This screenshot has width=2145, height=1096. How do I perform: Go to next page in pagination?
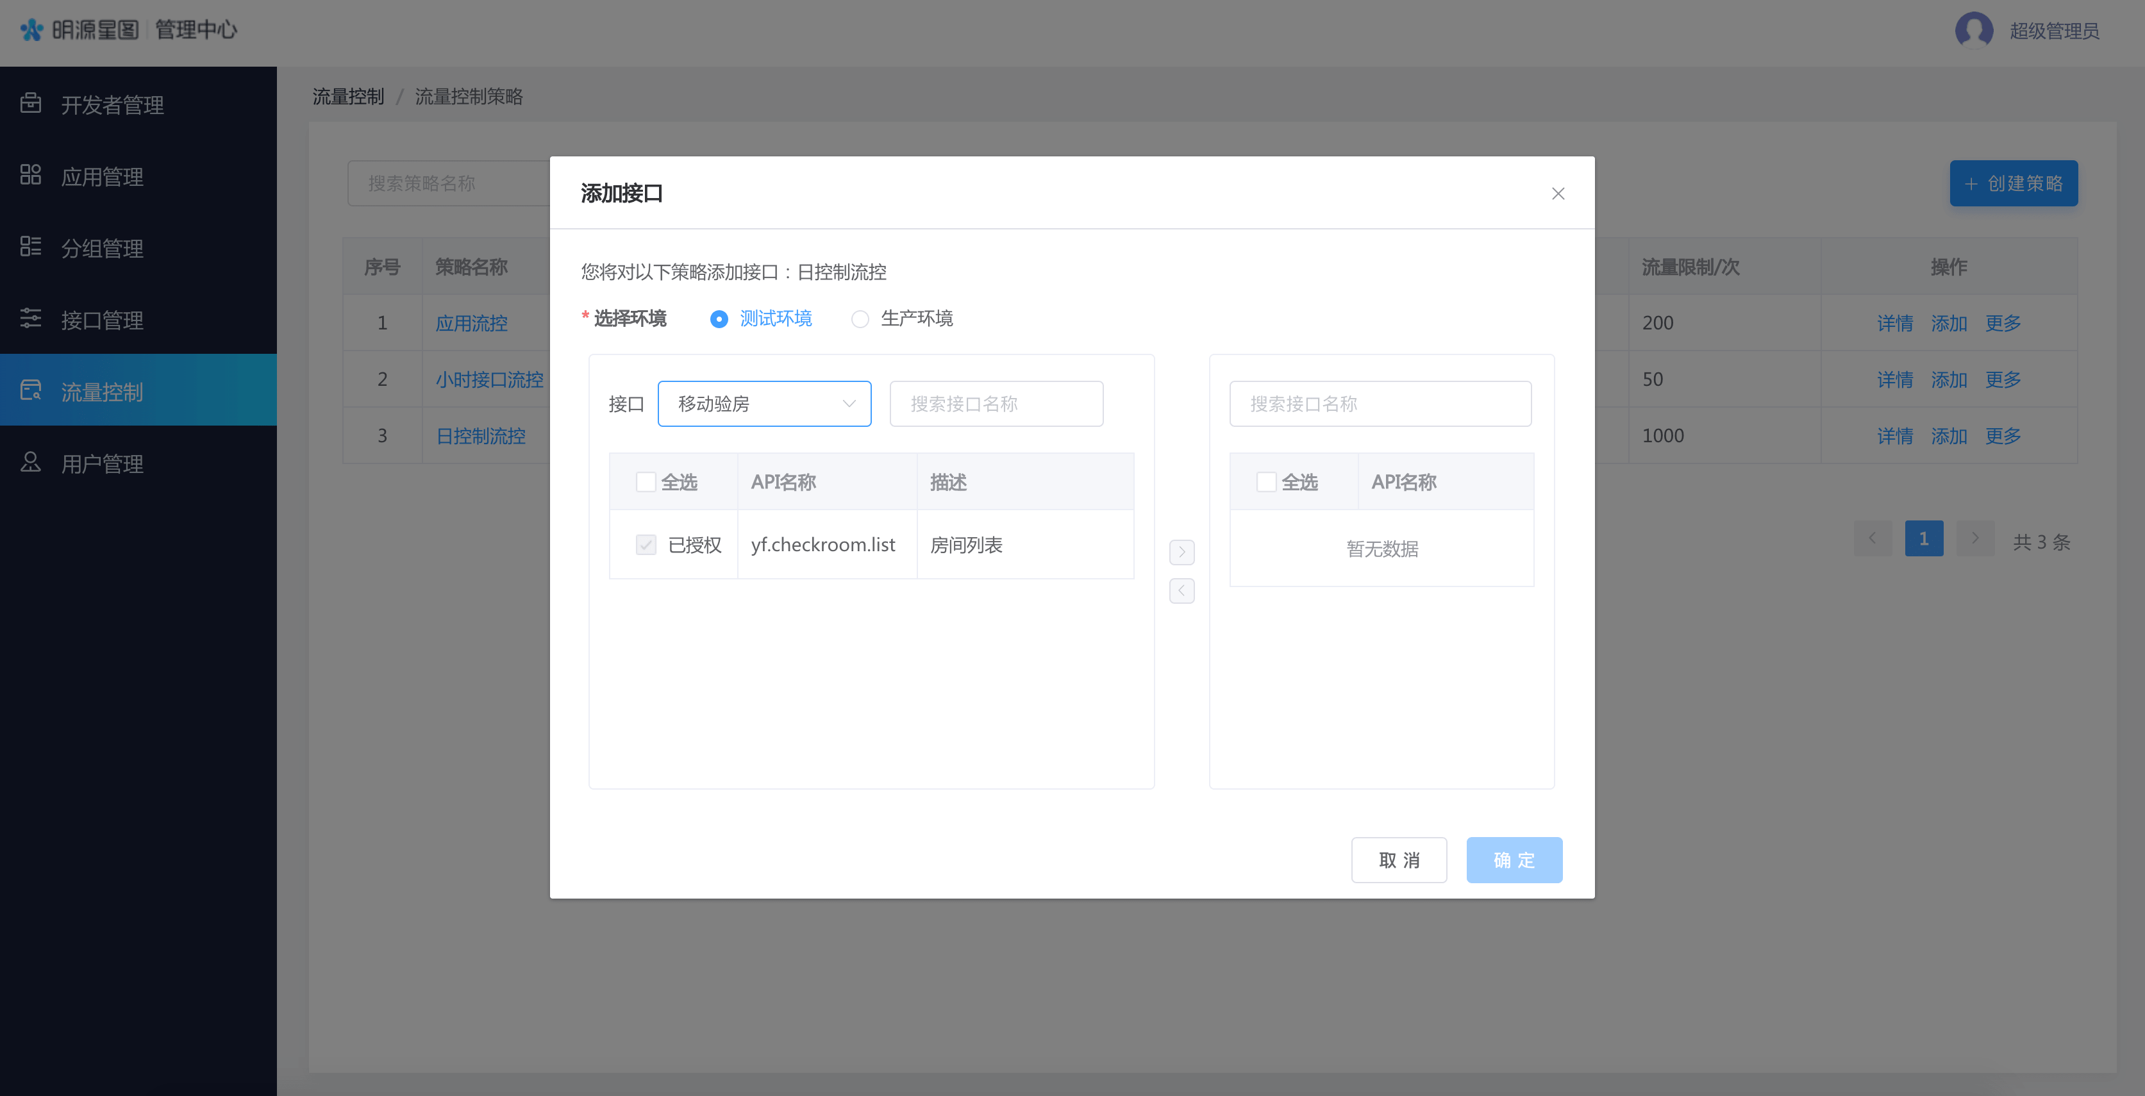tap(1974, 539)
